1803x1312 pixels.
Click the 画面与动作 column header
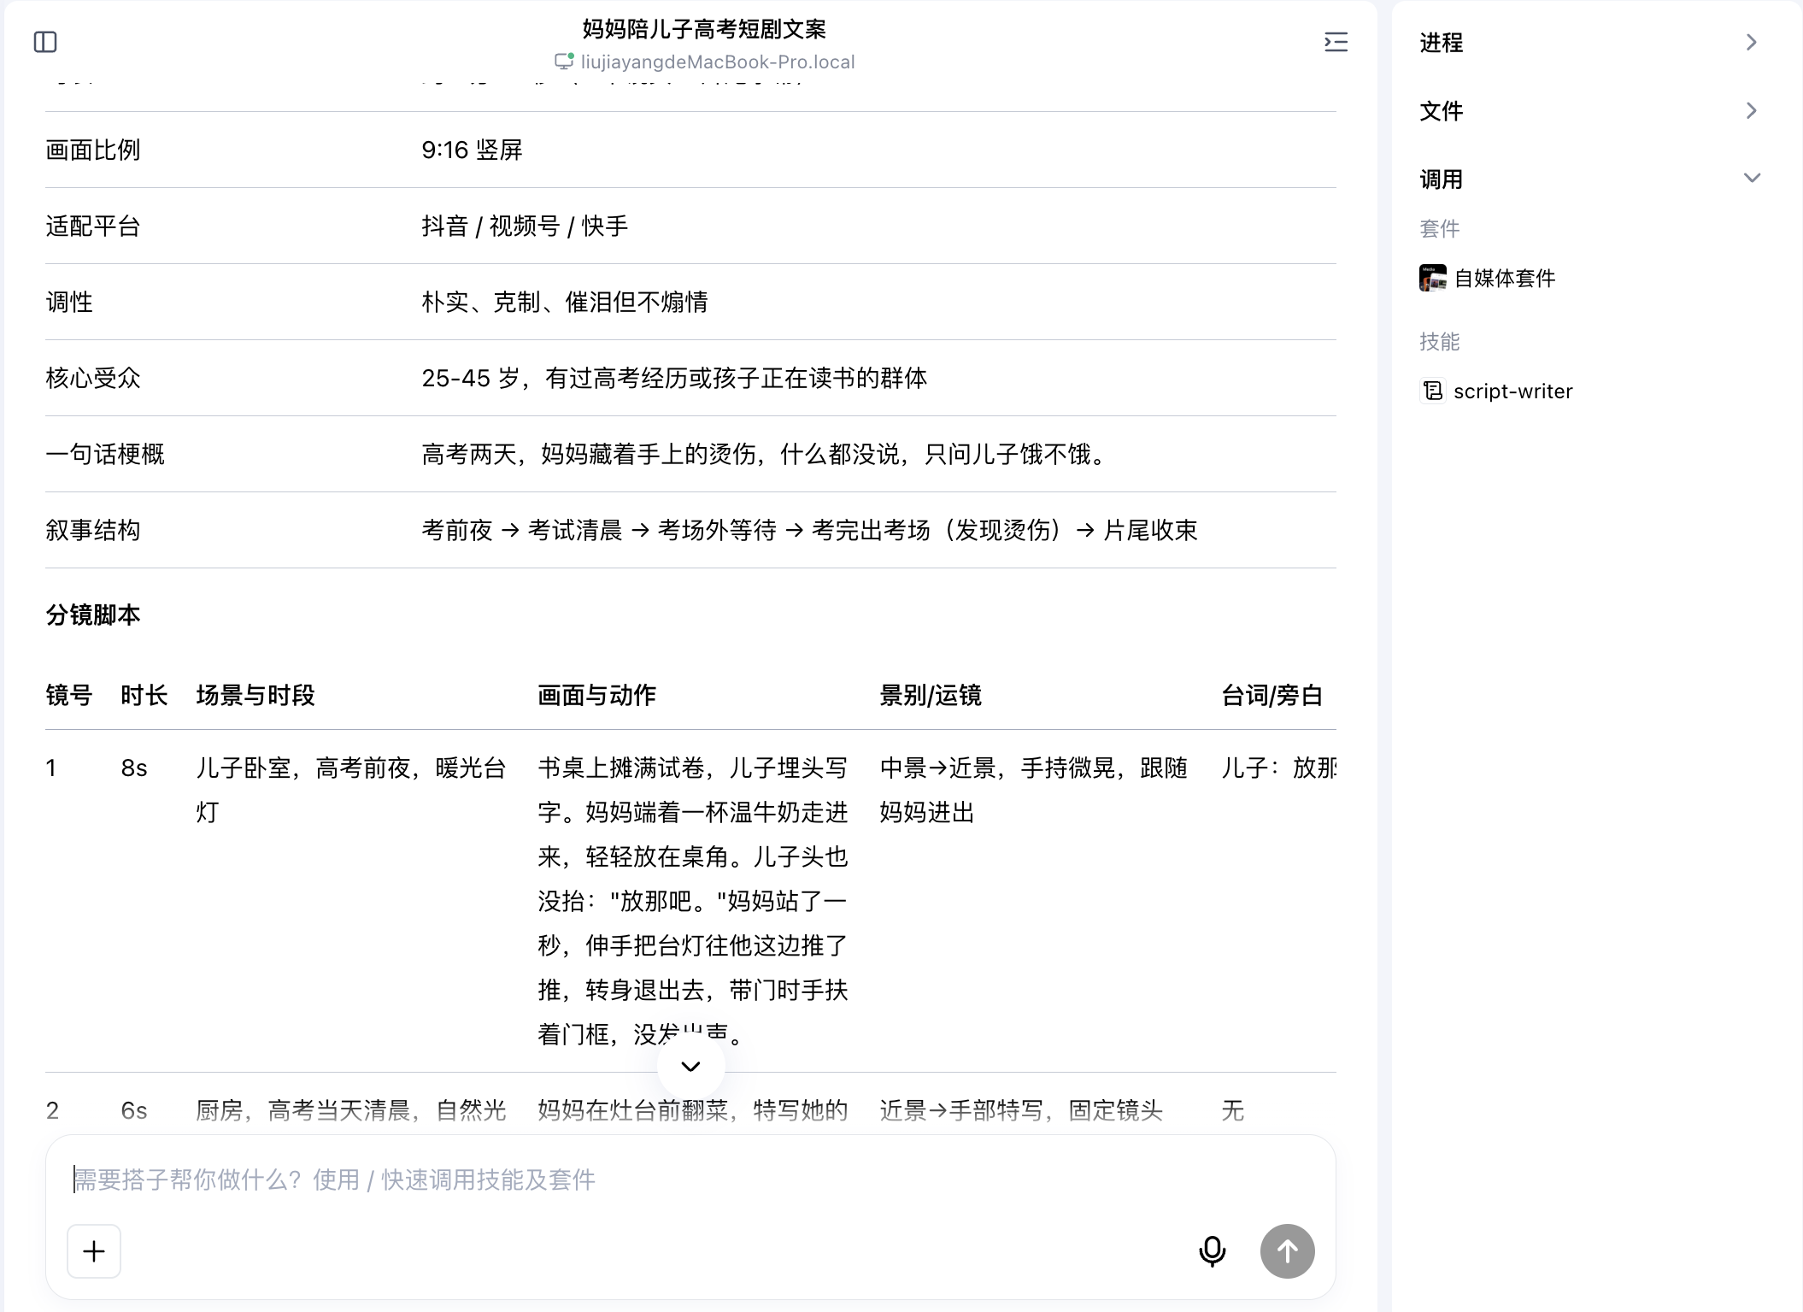pos(597,695)
